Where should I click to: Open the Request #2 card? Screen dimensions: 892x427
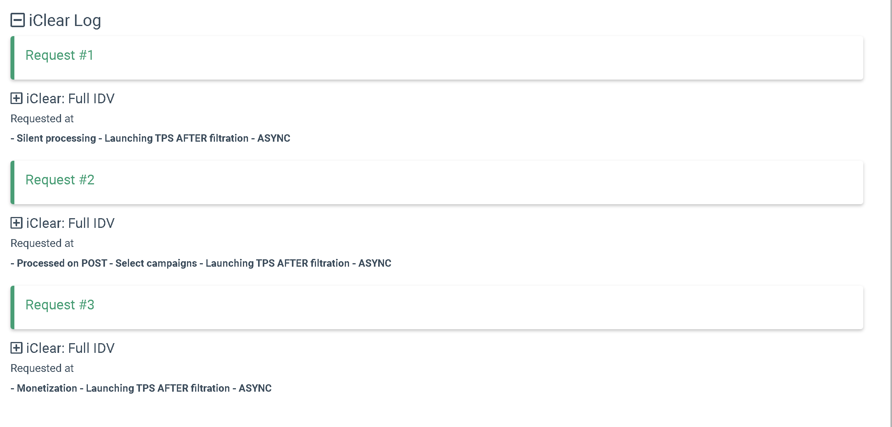point(437,182)
